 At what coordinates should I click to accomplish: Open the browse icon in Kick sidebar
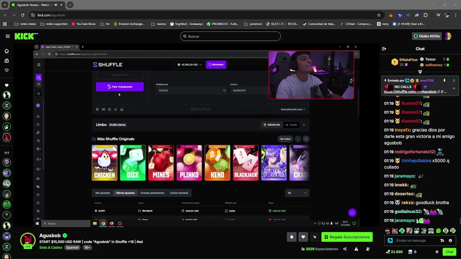click(6, 61)
